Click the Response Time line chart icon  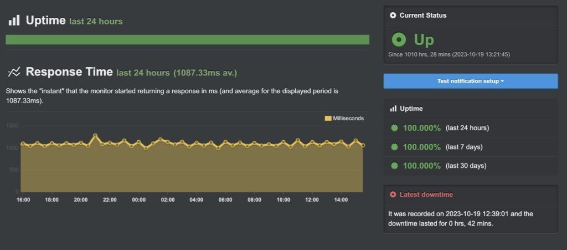coord(14,72)
